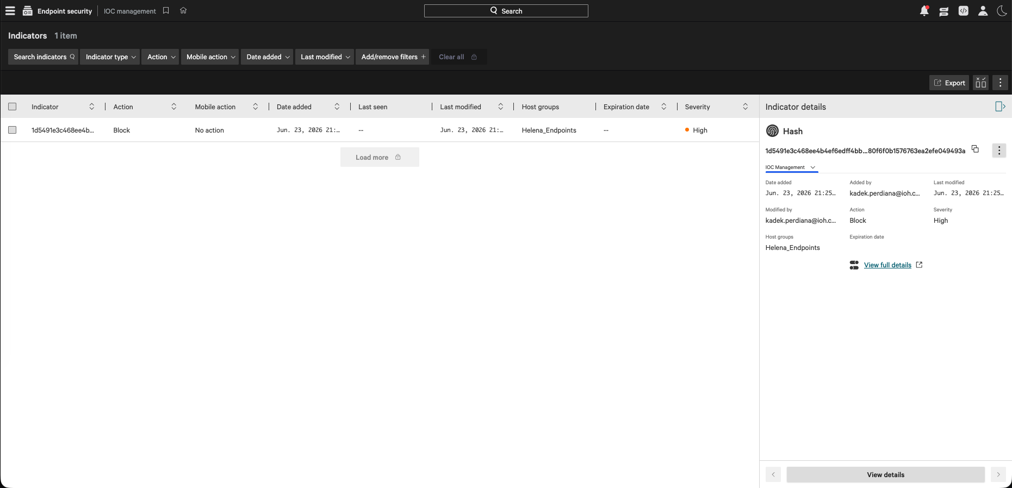Open the Date added filter dropdown

(x=268, y=57)
